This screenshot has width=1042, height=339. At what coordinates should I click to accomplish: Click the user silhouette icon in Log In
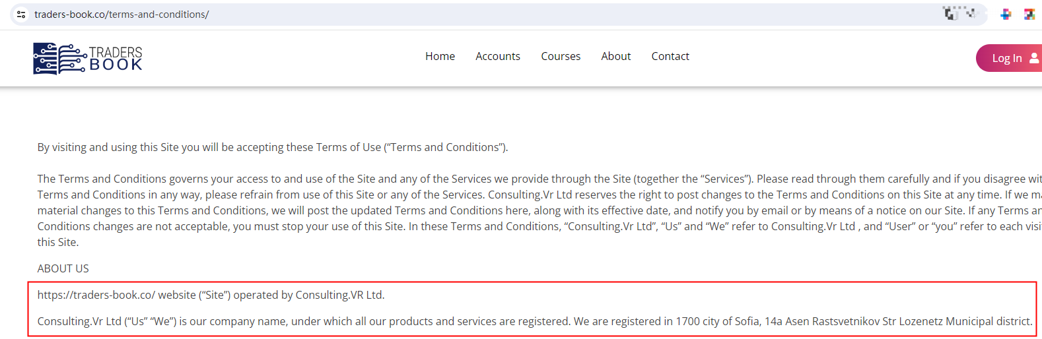click(1034, 58)
